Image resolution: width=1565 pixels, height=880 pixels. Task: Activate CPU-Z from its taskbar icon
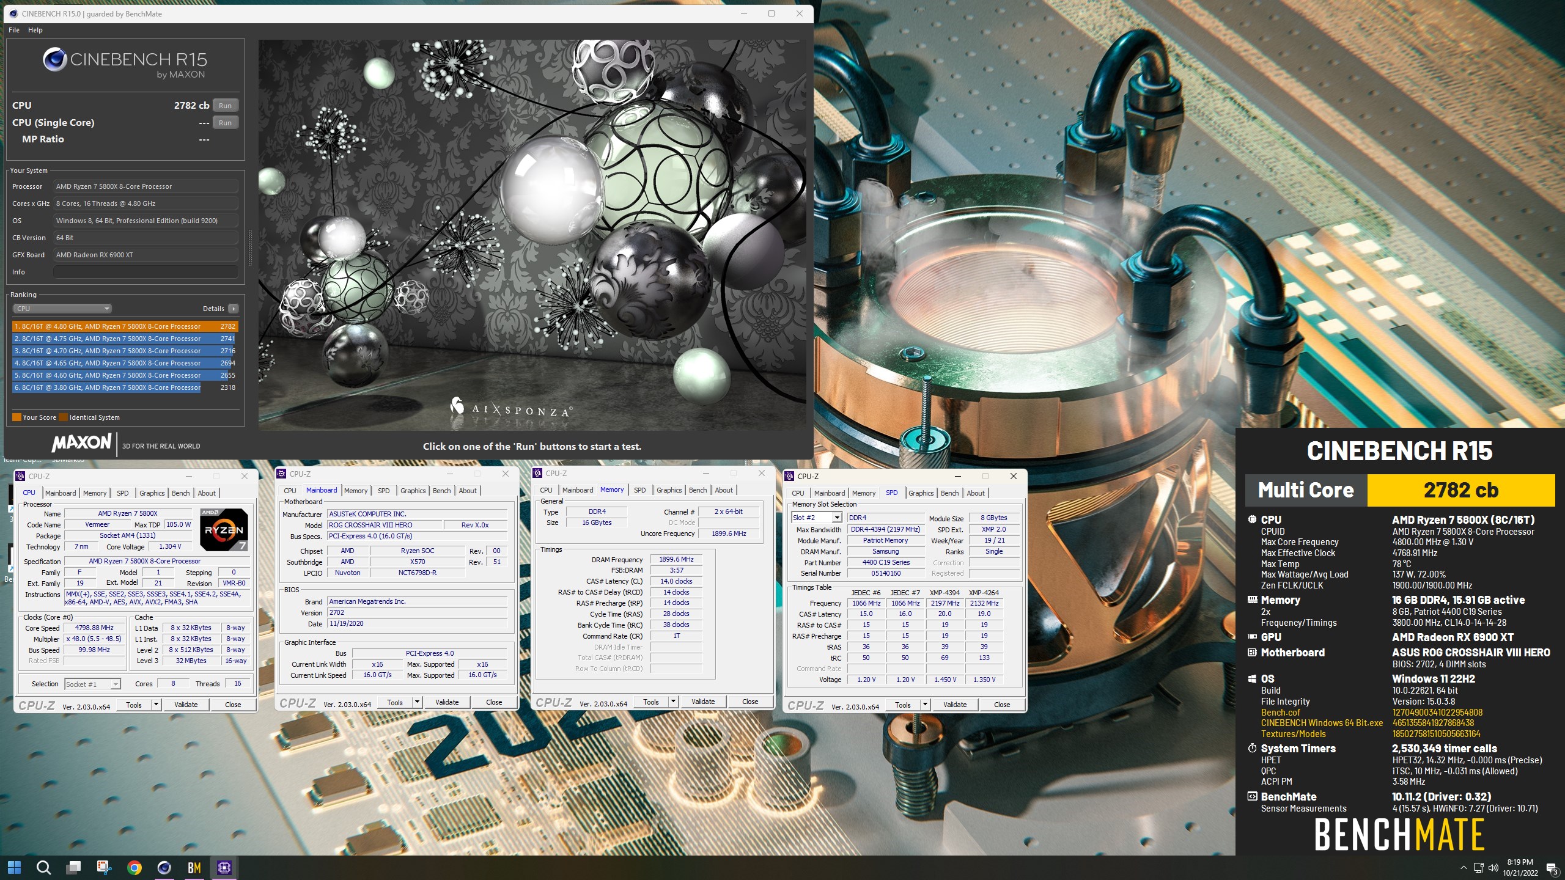224,867
